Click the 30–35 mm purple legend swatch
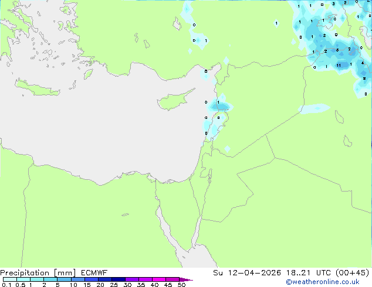Viewport: 372px width, 287px height. [x=131, y=279]
